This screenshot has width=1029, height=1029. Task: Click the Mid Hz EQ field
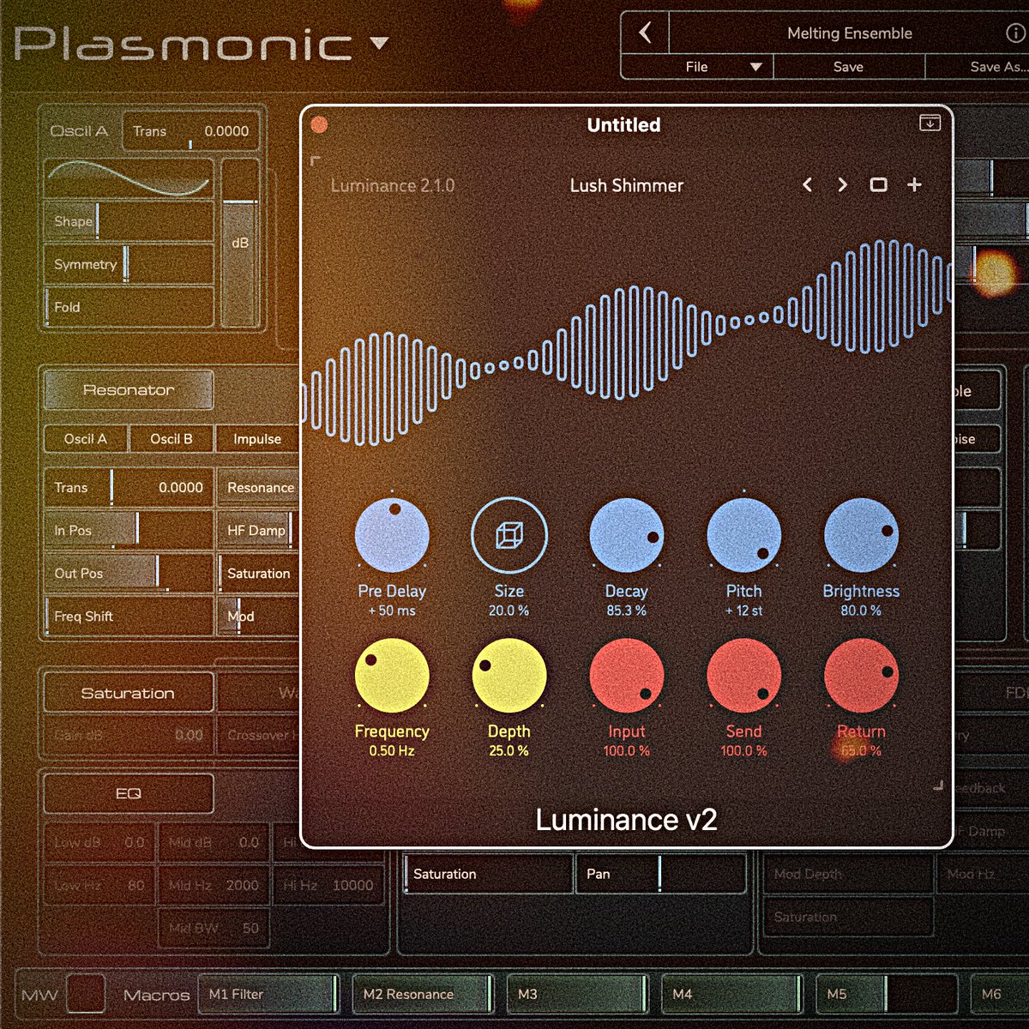(214, 885)
